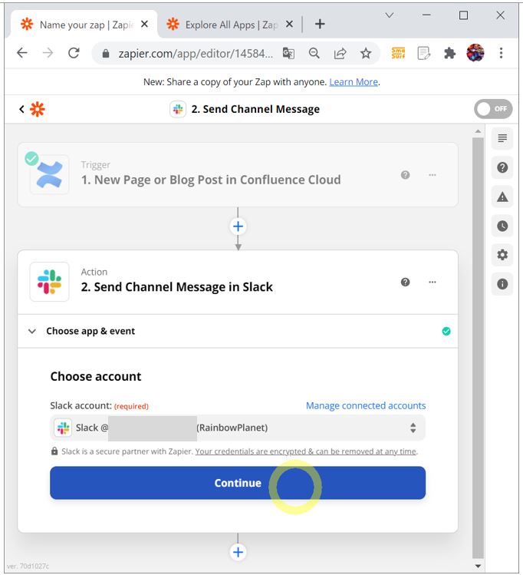523x575 pixels.
Task: Open the credentials are encrypted link
Action: pos(306,451)
